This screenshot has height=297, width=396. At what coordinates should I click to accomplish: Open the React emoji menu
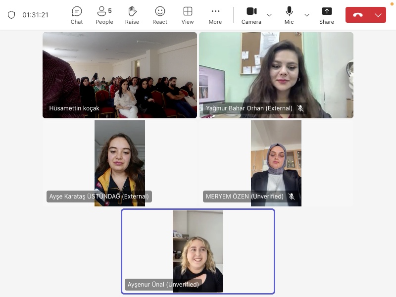160,15
